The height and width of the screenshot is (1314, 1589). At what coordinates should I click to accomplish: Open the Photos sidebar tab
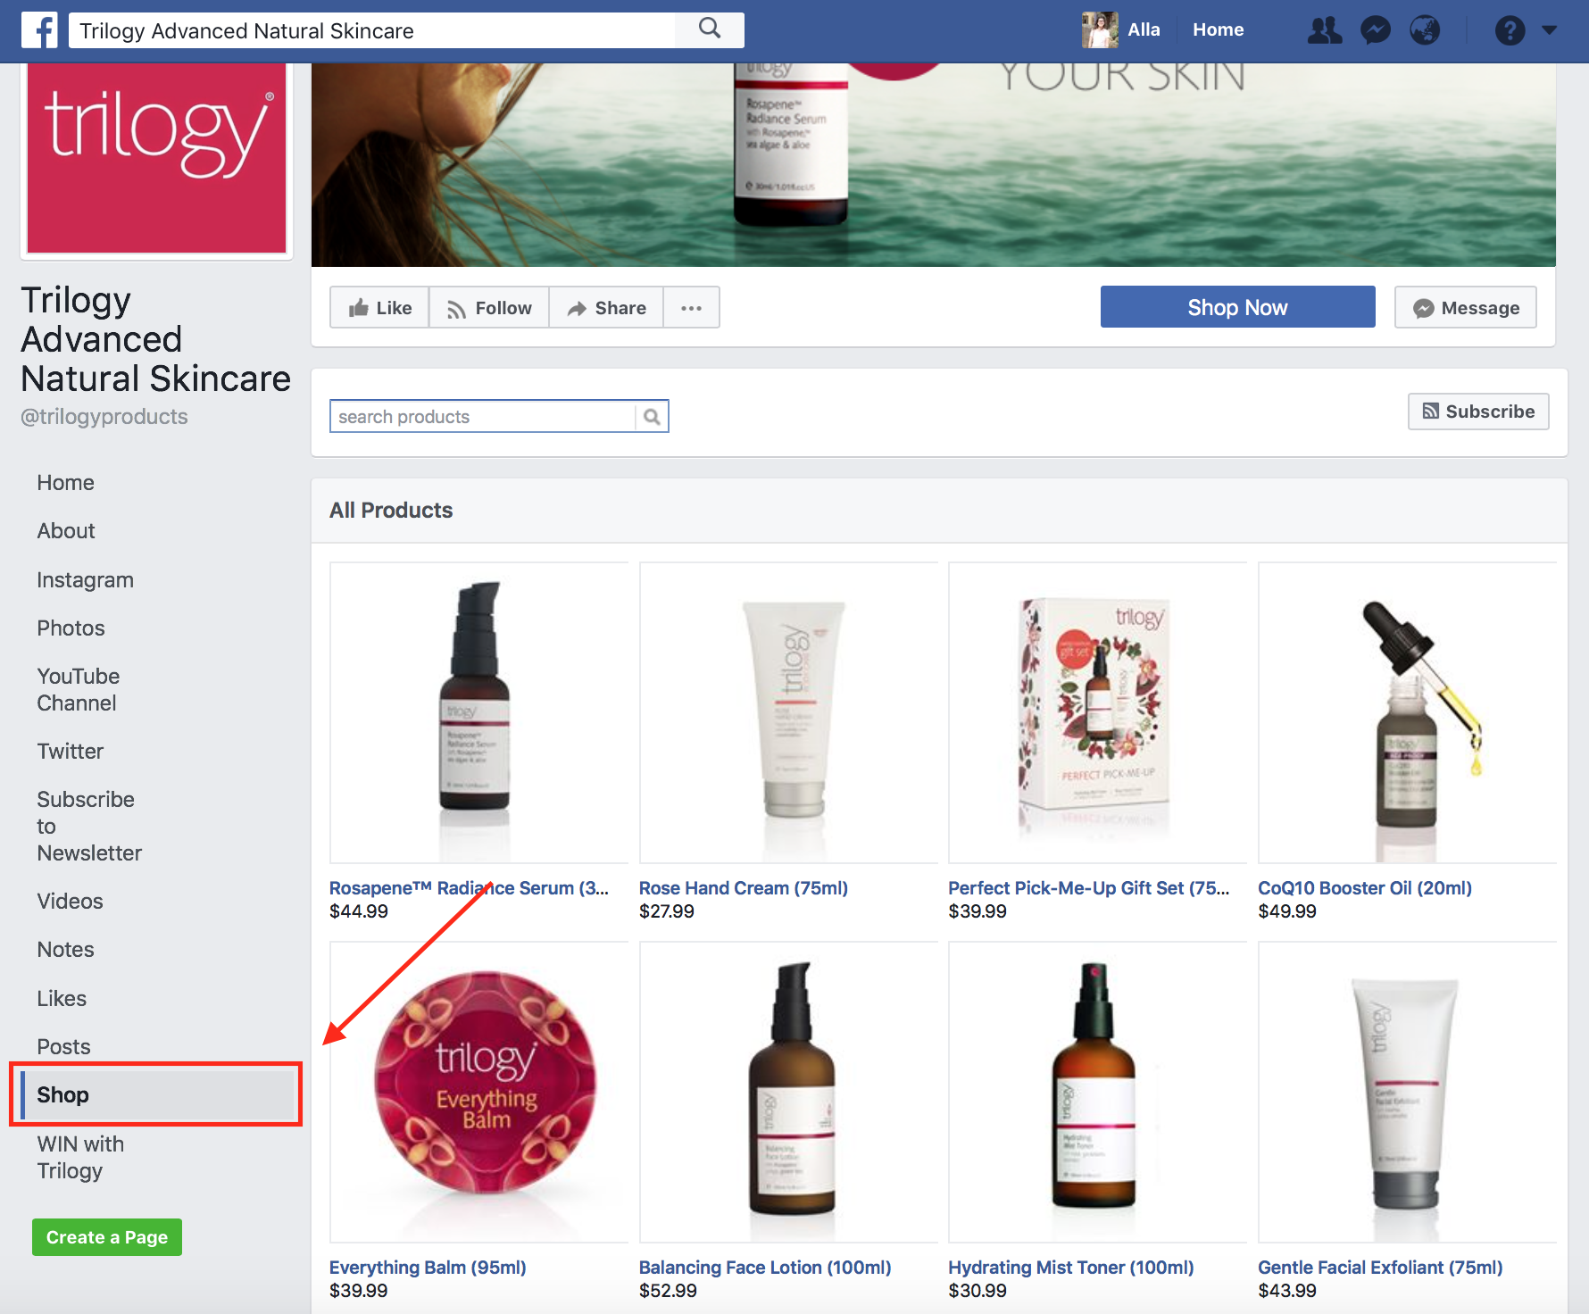point(71,628)
